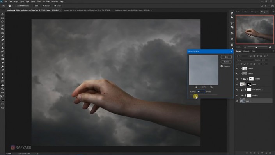Select the Crop tool
This screenshot has height=155, width=275.
tap(2, 29)
